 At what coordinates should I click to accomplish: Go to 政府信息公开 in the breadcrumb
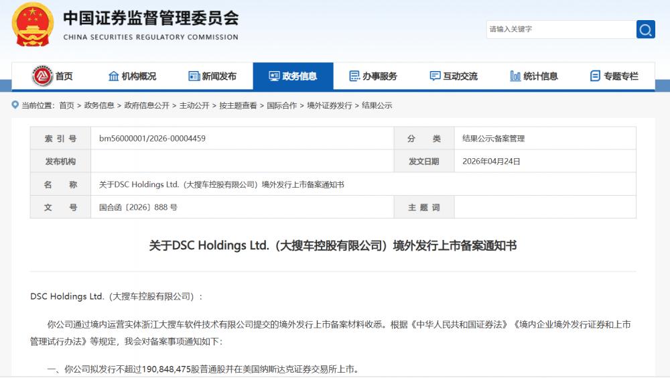point(147,105)
